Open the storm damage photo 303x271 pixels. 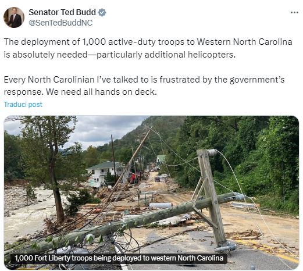pos(151,192)
